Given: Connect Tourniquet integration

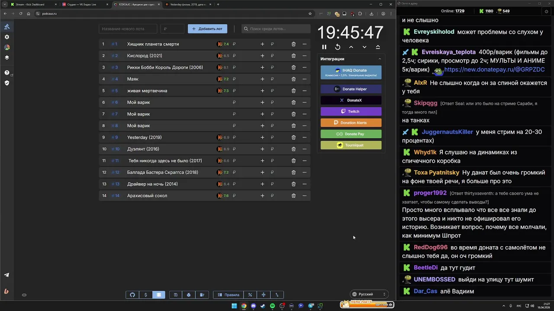Looking at the screenshot, I should (351, 145).
